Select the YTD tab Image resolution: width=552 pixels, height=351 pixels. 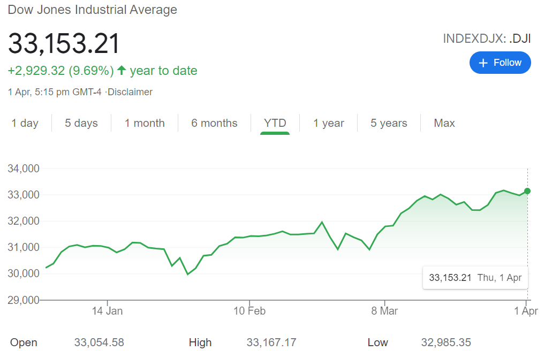click(275, 123)
